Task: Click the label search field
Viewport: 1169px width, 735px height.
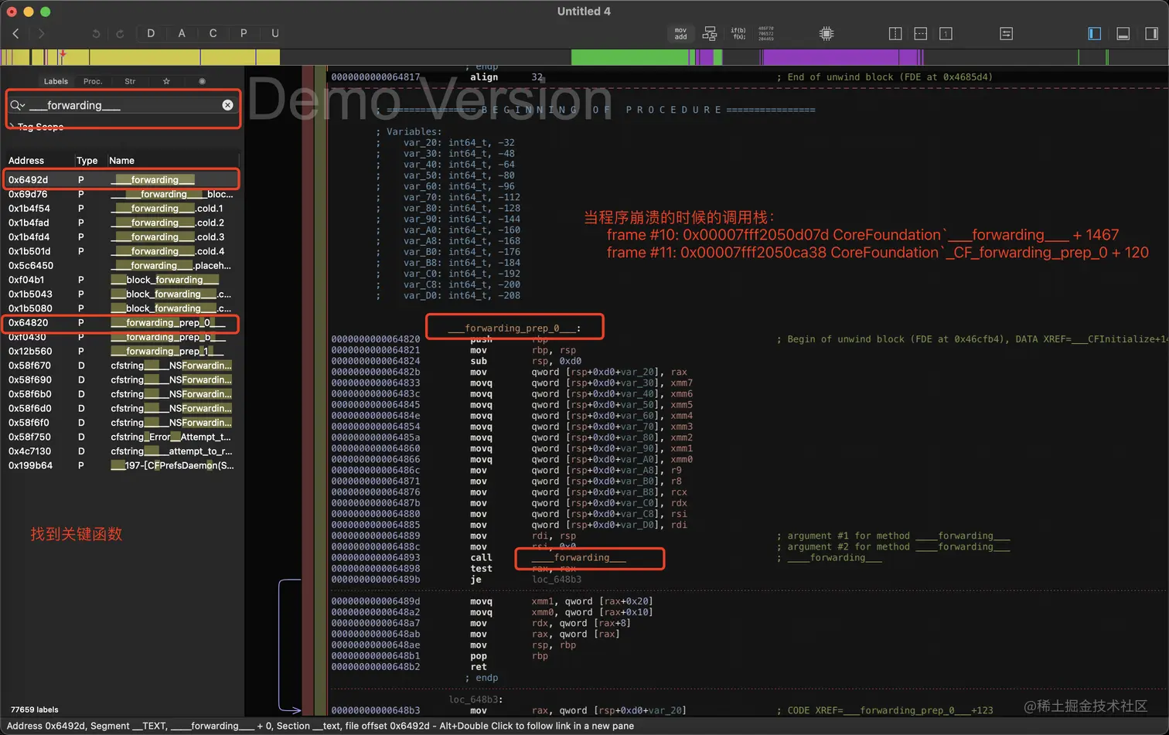Action: pos(124,105)
